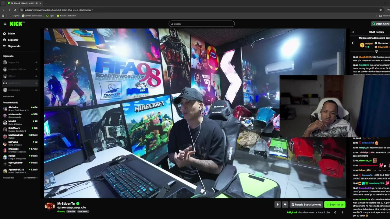Open the tab search dropdown
Screen dimensions: 390x219
pos(3,3)
